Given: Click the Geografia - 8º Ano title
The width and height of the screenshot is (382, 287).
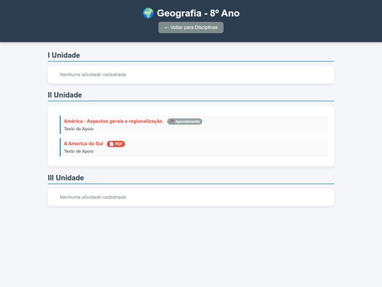Looking at the screenshot, I should click(198, 13).
